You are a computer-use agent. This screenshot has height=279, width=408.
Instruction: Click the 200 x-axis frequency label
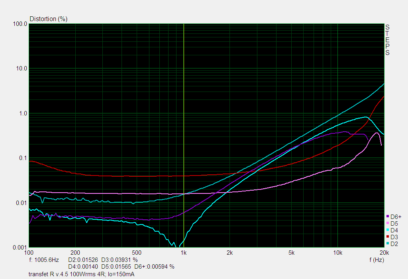tap(75, 253)
